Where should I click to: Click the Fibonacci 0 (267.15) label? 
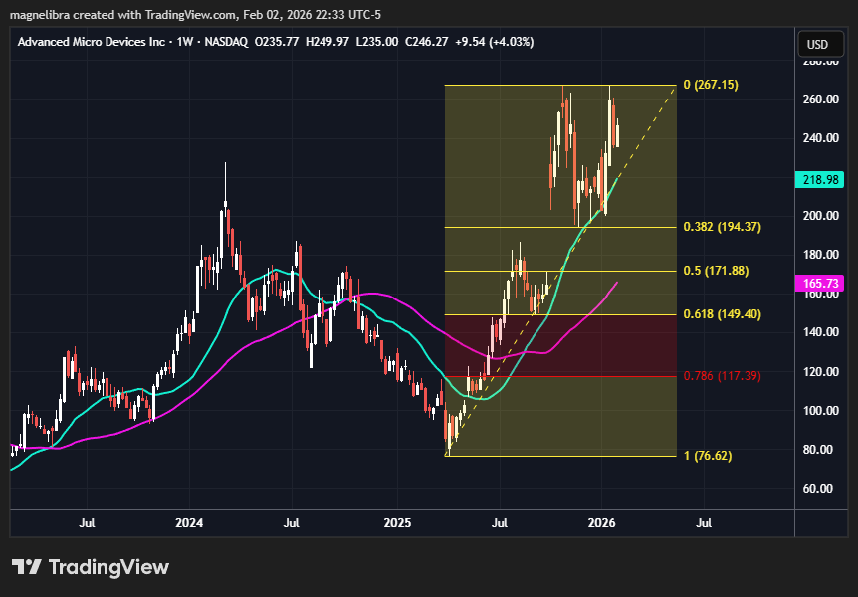click(x=711, y=85)
